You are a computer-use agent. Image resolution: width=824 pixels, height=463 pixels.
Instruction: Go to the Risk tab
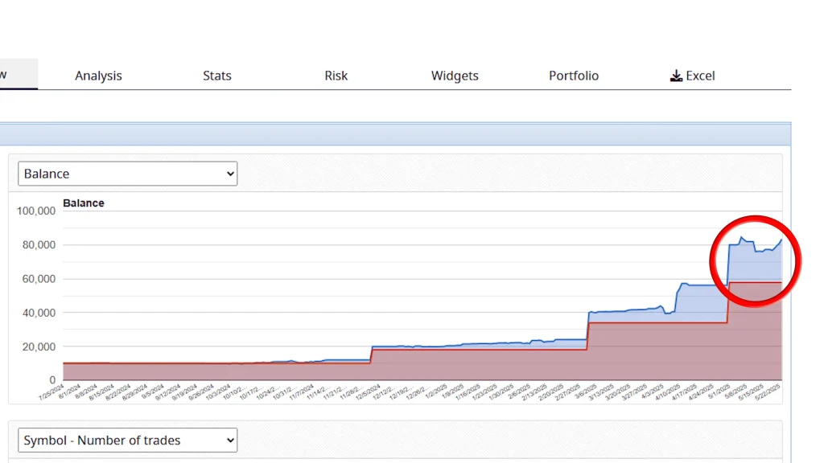tap(336, 76)
